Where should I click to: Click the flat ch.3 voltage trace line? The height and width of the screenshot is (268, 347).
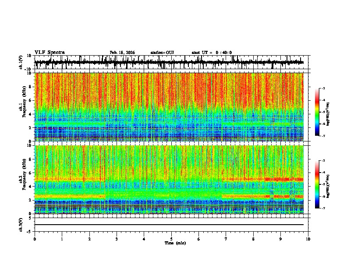(169, 225)
